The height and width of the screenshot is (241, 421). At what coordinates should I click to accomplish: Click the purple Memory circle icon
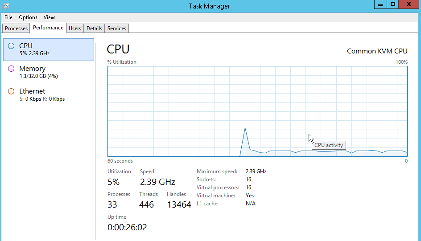pos(11,69)
